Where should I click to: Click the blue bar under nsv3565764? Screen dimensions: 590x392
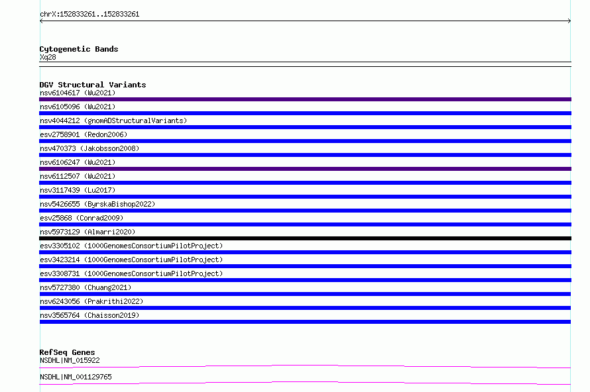click(x=305, y=322)
